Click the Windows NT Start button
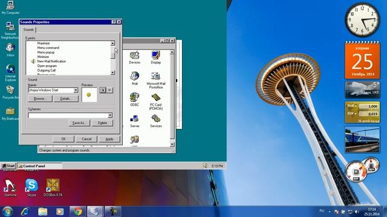 pos(8,166)
